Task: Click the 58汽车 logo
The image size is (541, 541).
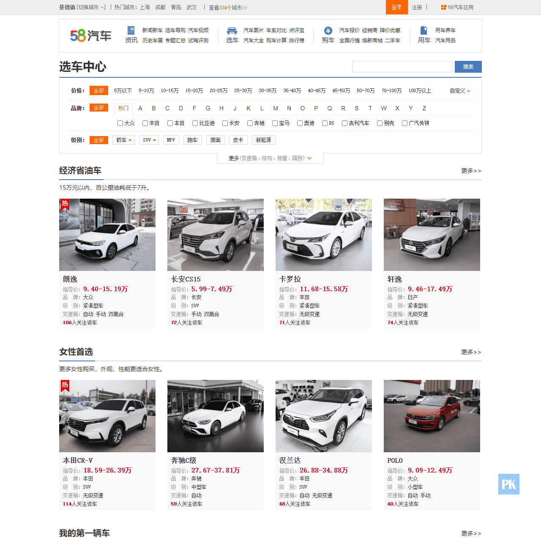Action: (x=91, y=36)
